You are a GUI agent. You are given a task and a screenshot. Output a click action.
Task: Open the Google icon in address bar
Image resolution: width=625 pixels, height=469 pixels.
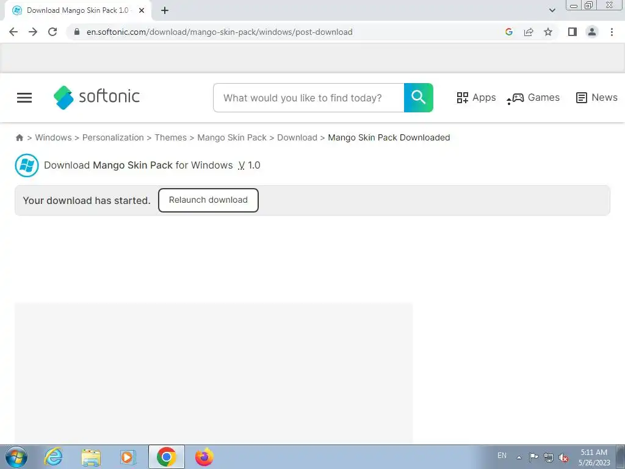(508, 32)
